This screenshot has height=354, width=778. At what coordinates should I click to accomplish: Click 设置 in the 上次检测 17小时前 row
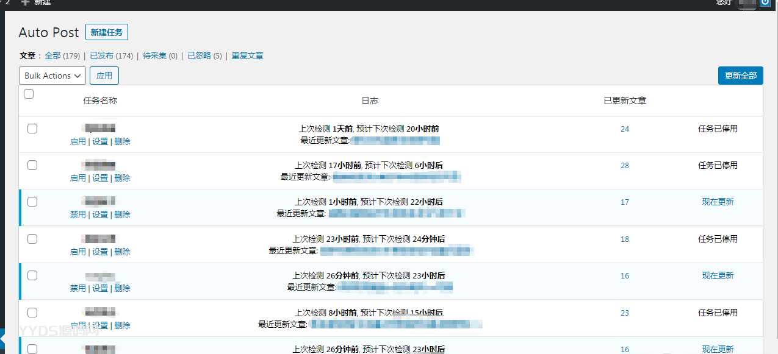click(x=100, y=178)
